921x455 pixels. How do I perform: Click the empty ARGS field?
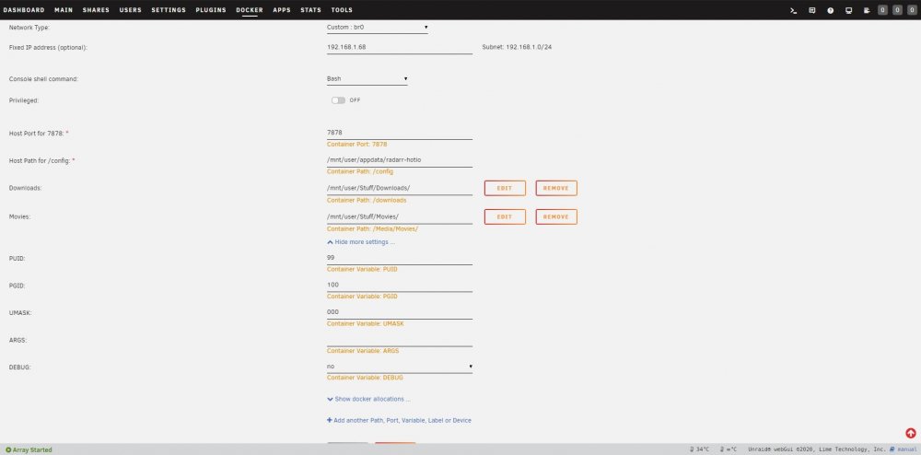click(400, 340)
